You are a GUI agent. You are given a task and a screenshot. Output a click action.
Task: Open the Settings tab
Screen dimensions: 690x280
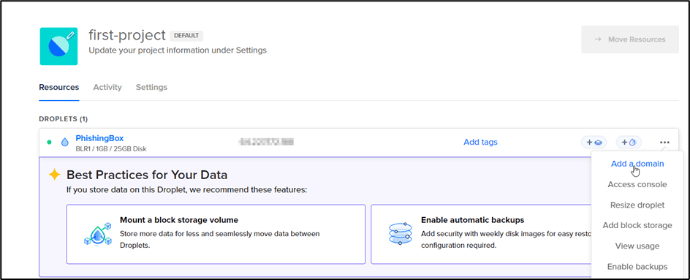click(151, 87)
